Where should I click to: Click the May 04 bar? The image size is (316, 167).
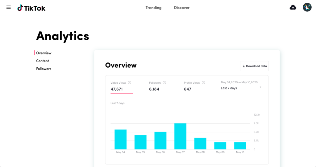pos(121,139)
